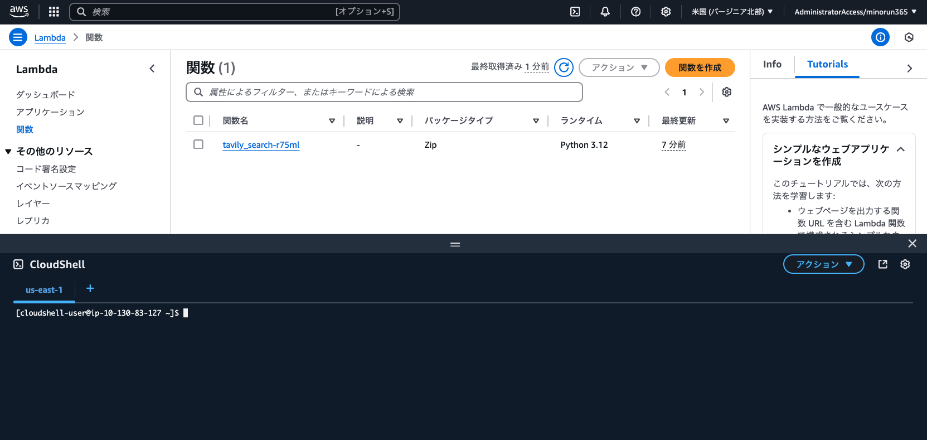Click the 関数を作成 button

[700, 67]
